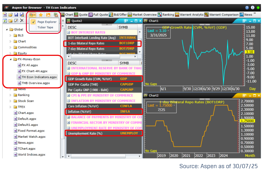Expand CPI & PPI BY MINISTRY OF COMMERCE group
Viewport: 263px width, 174px height.
[x=68, y=96]
